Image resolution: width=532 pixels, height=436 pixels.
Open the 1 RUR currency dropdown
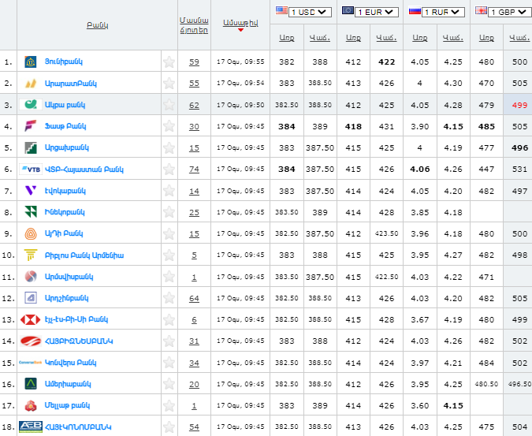(443, 12)
